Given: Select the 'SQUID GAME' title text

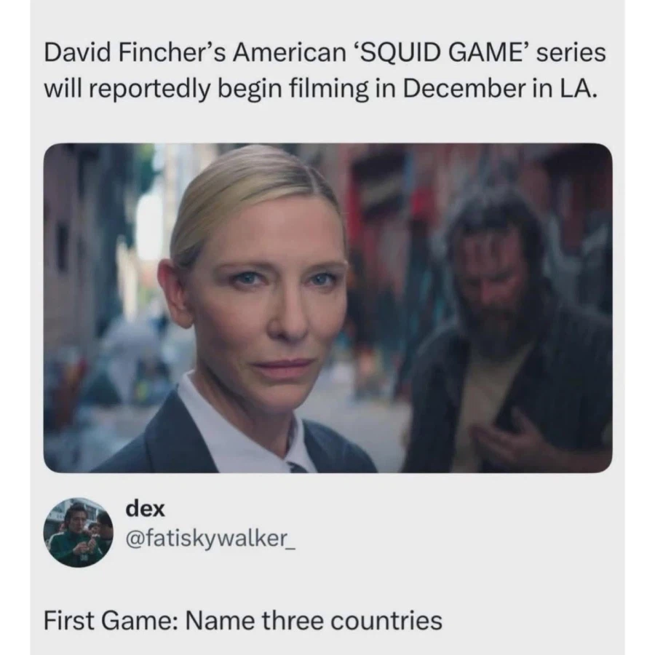Looking at the screenshot, I should (x=440, y=53).
